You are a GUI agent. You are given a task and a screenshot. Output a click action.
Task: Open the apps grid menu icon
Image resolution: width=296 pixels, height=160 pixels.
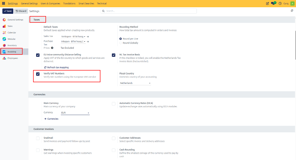click(x=3, y=3)
